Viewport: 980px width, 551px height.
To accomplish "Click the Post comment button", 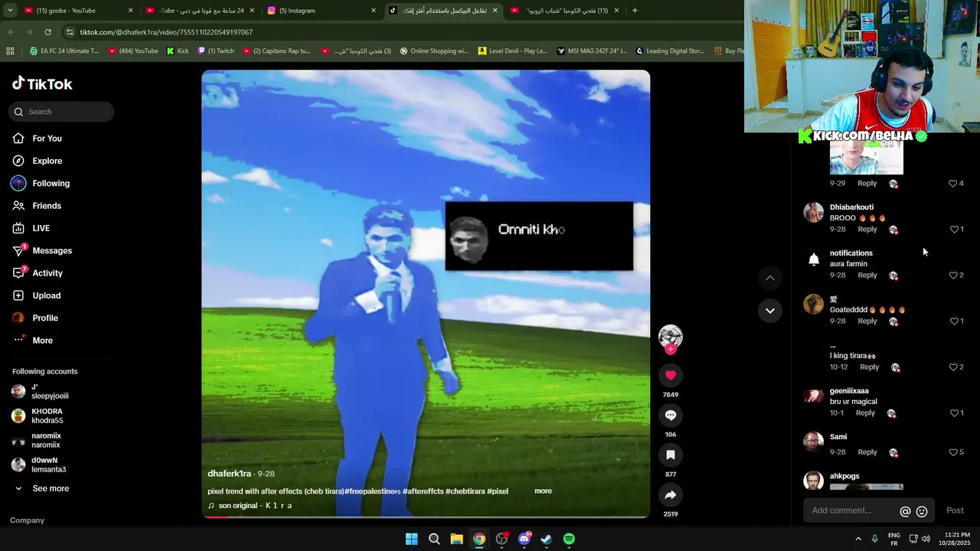I will 955,510.
